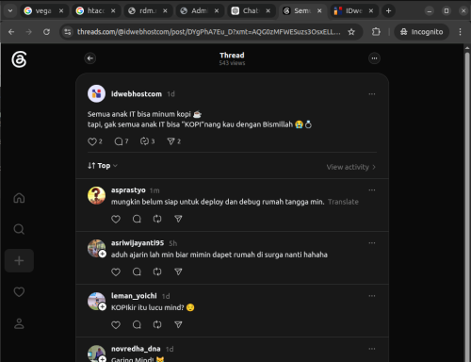Open asprastyo's username link

pyautogui.click(x=128, y=190)
